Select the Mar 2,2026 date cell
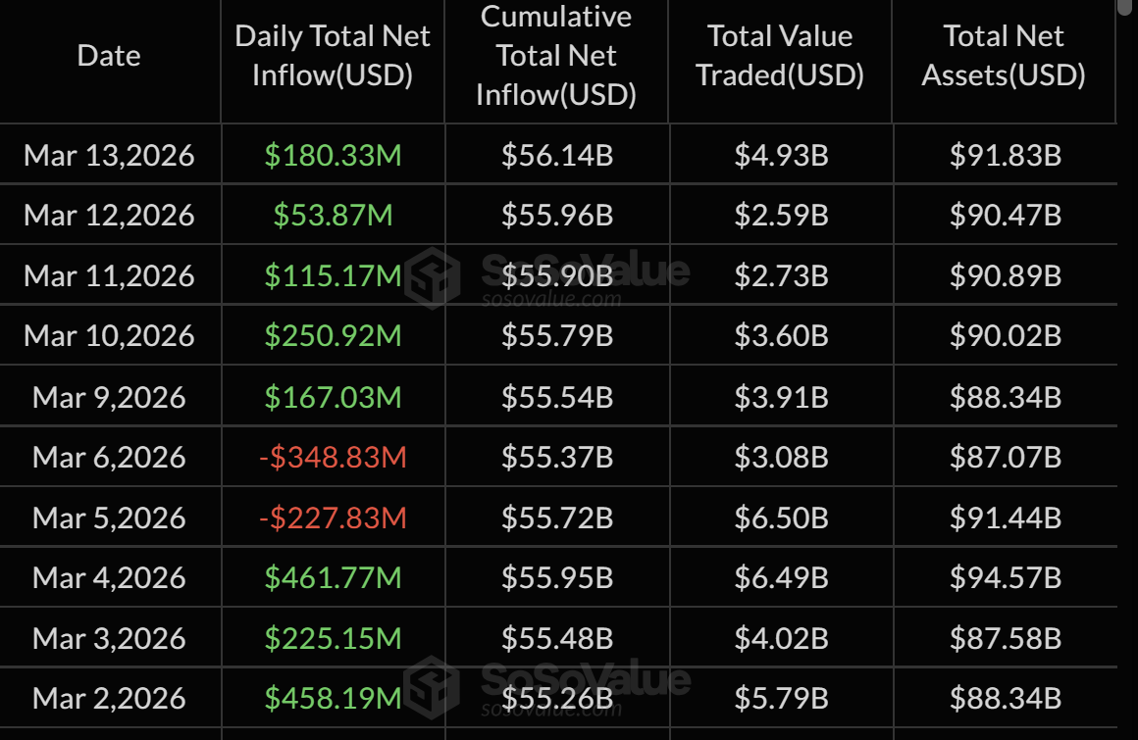 point(109,699)
